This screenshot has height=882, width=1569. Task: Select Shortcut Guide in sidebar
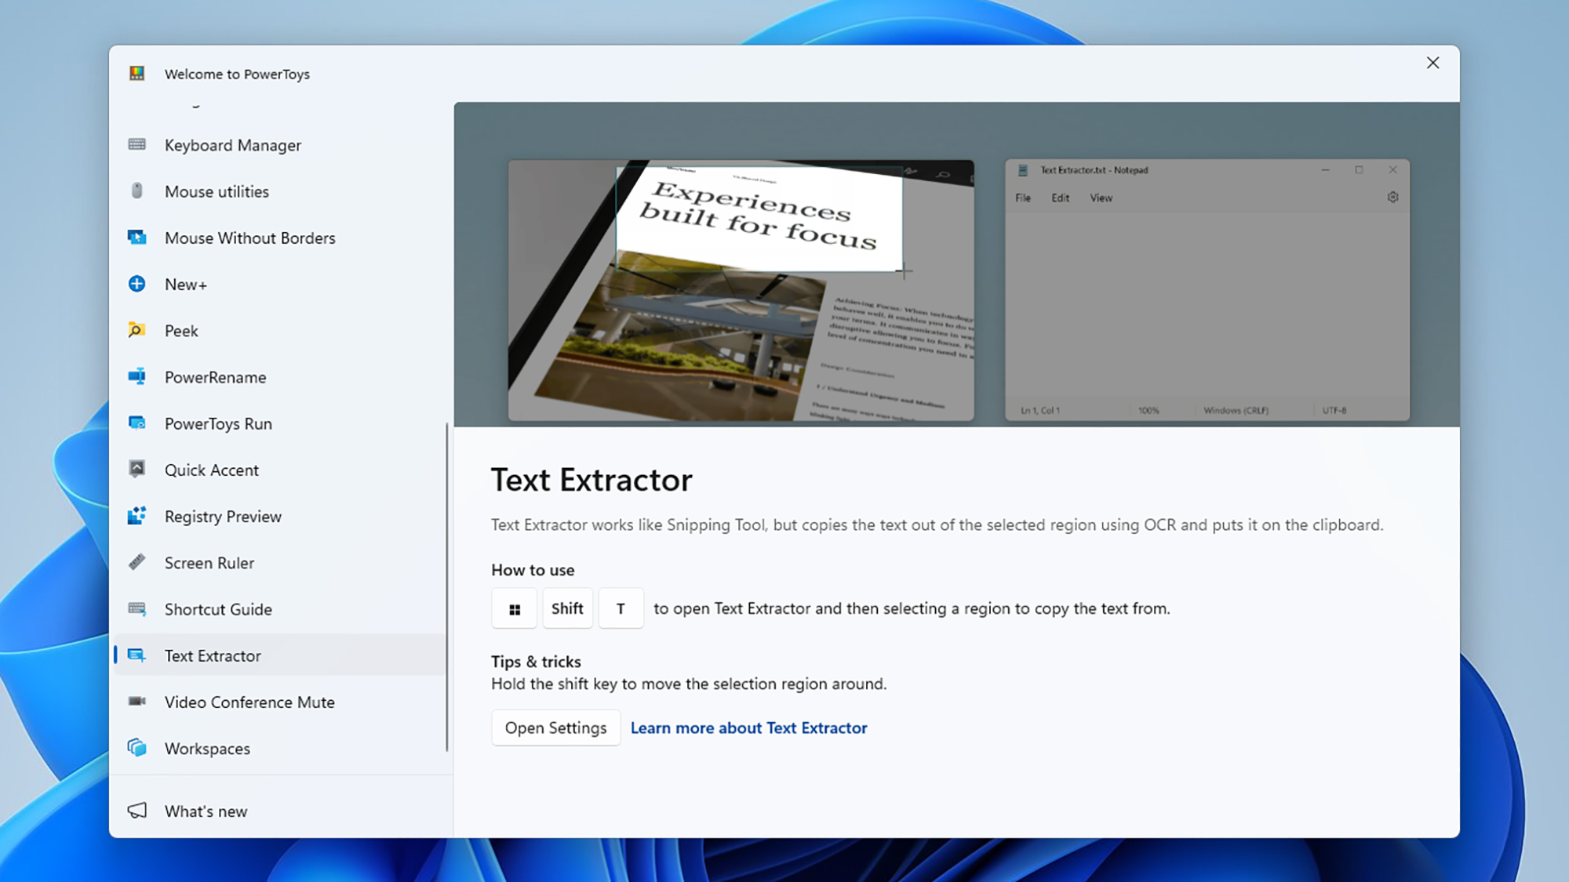pyautogui.click(x=217, y=608)
